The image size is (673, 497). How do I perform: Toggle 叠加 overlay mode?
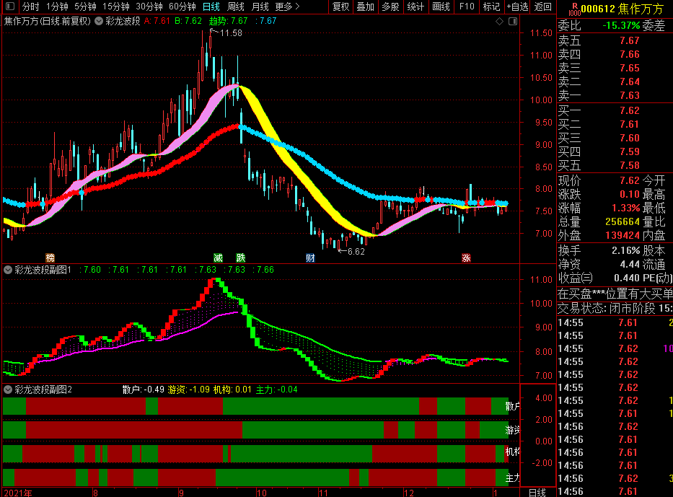366,6
